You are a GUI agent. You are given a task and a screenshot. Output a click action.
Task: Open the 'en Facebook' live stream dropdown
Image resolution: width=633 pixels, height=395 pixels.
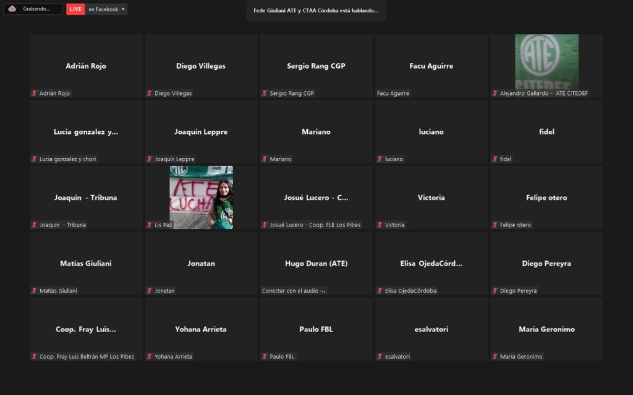coord(106,9)
